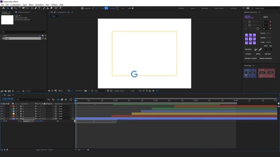Image resolution: width=280 pixels, height=157 pixels.
Task: Open the Custom View 1 dropdown
Action: point(120,91)
